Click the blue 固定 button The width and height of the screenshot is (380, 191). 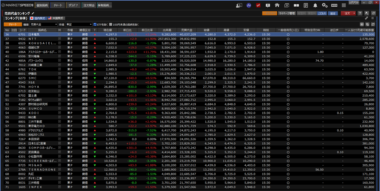click(x=332, y=13)
